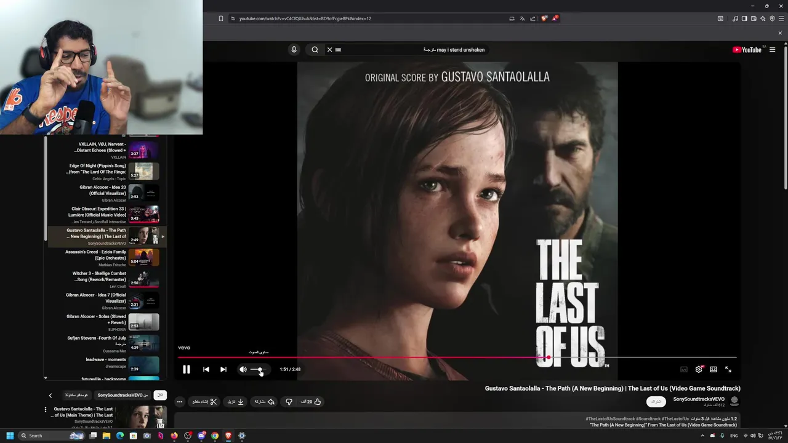Like the video with thumbs up
788x443 pixels.
pos(312,402)
